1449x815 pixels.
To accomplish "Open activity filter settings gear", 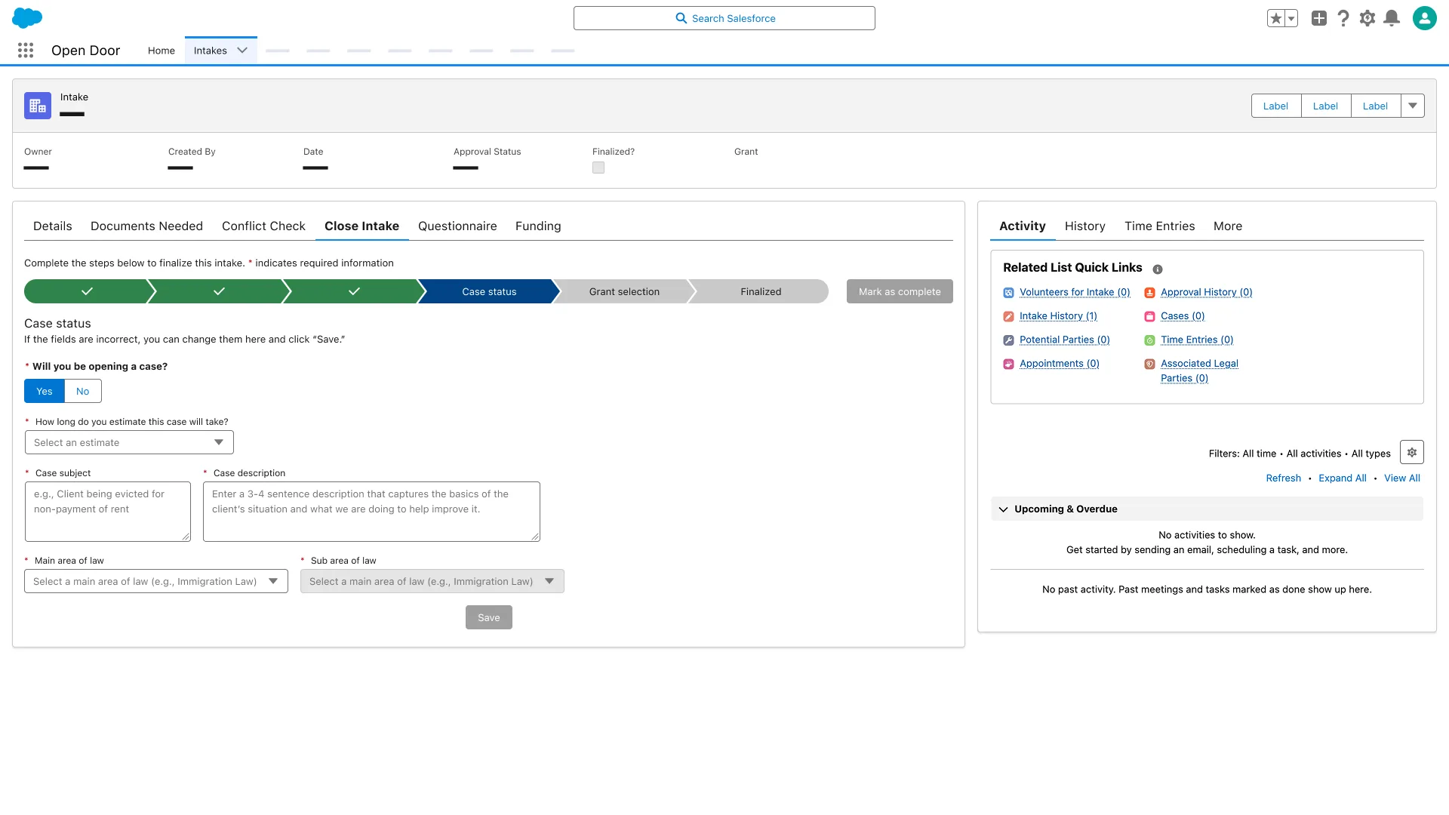I will pos(1411,452).
